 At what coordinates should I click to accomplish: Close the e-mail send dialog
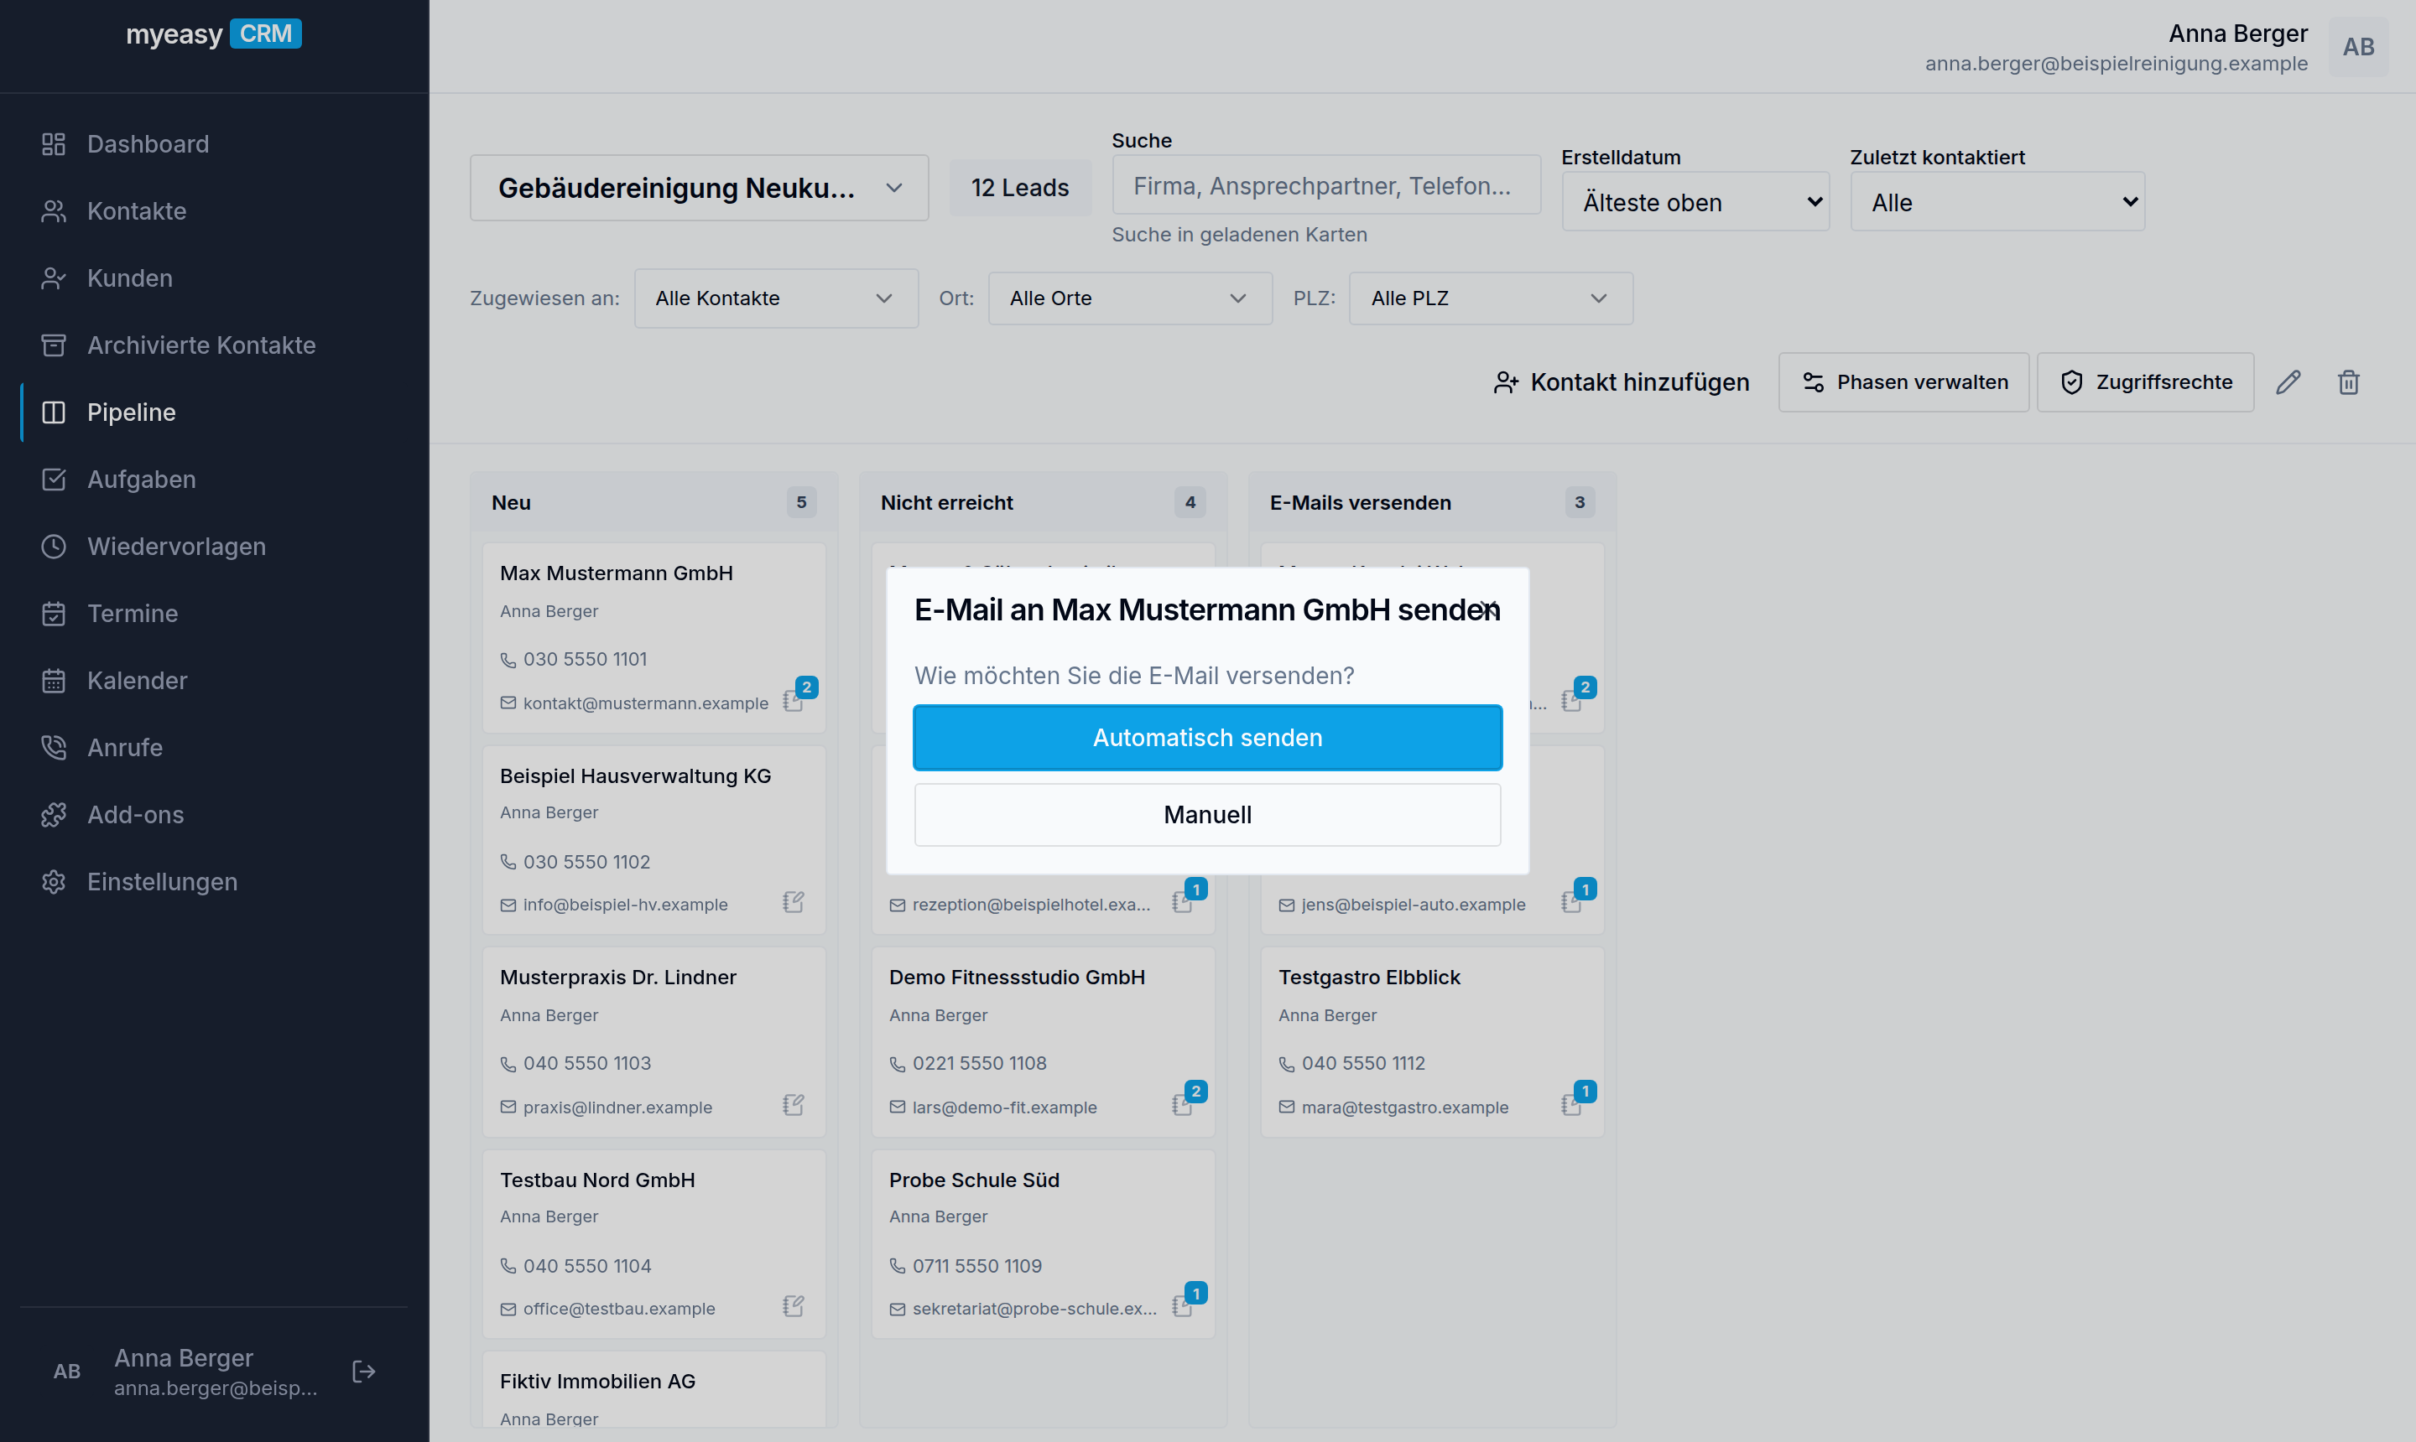(1488, 609)
